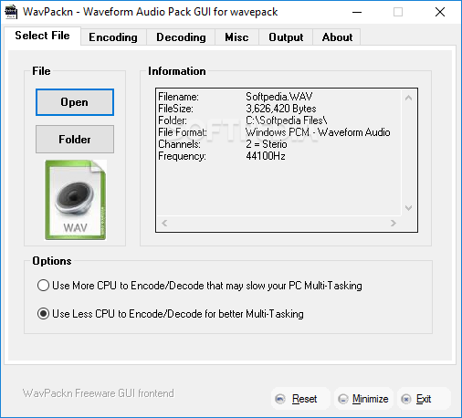
Task: Click scroll right arrow in Information box
Action: tap(394, 224)
